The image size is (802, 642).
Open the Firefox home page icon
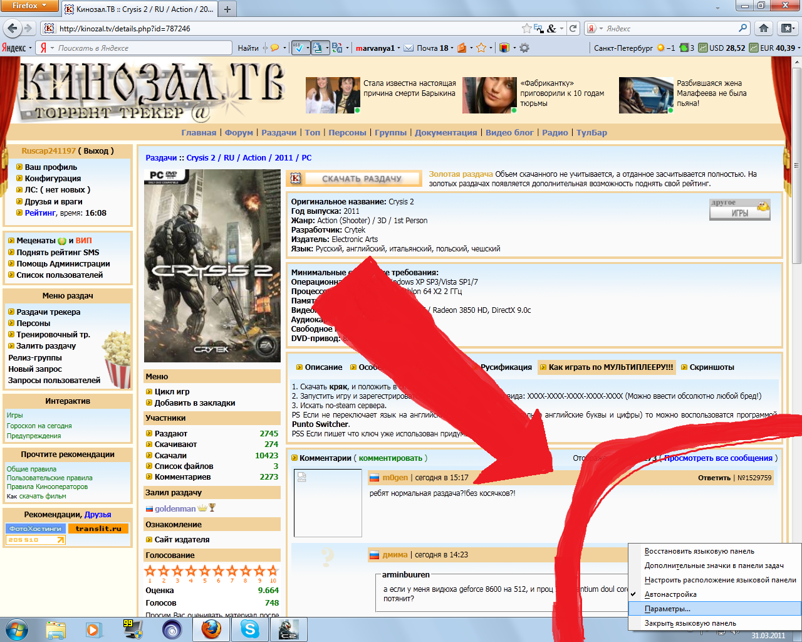pyautogui.click(x=764, y=28)
